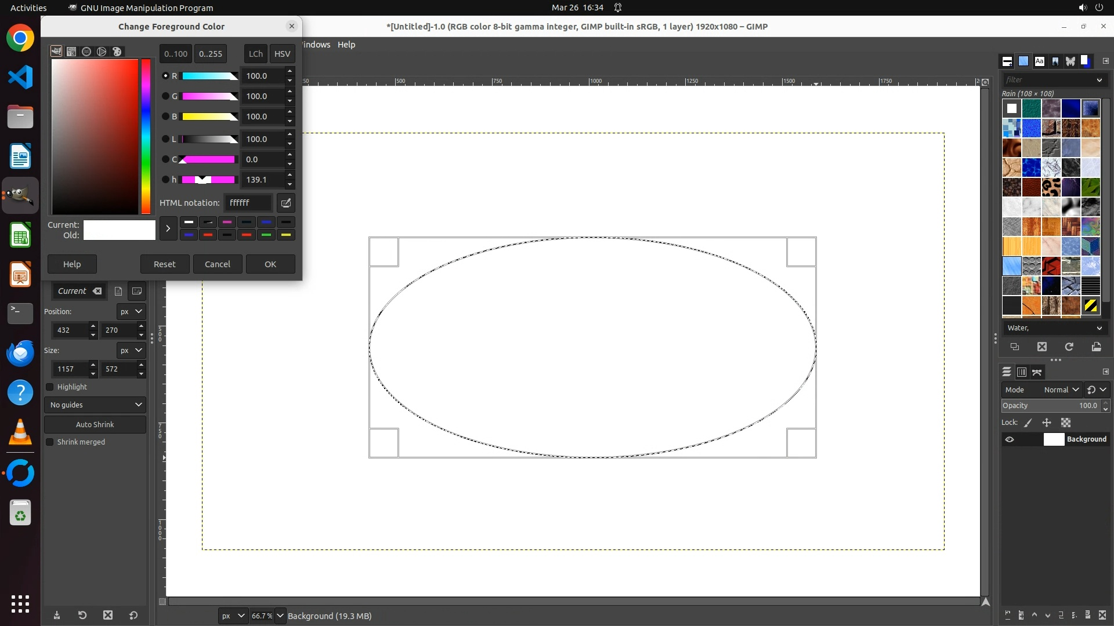Enable the Highlight checkbox
Image resolution: width=1114 pixels, height=626 pixels.
pos(50,387)
